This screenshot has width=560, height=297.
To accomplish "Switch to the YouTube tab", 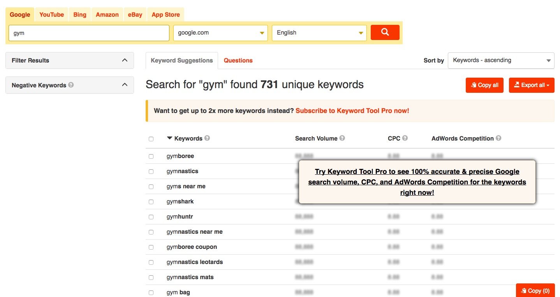I will point(51,14).
